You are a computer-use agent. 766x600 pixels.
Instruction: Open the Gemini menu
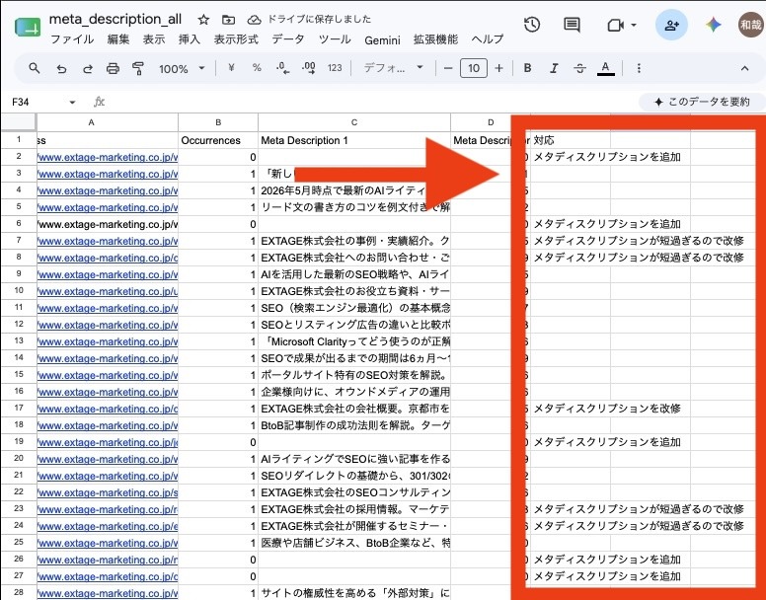382,40
